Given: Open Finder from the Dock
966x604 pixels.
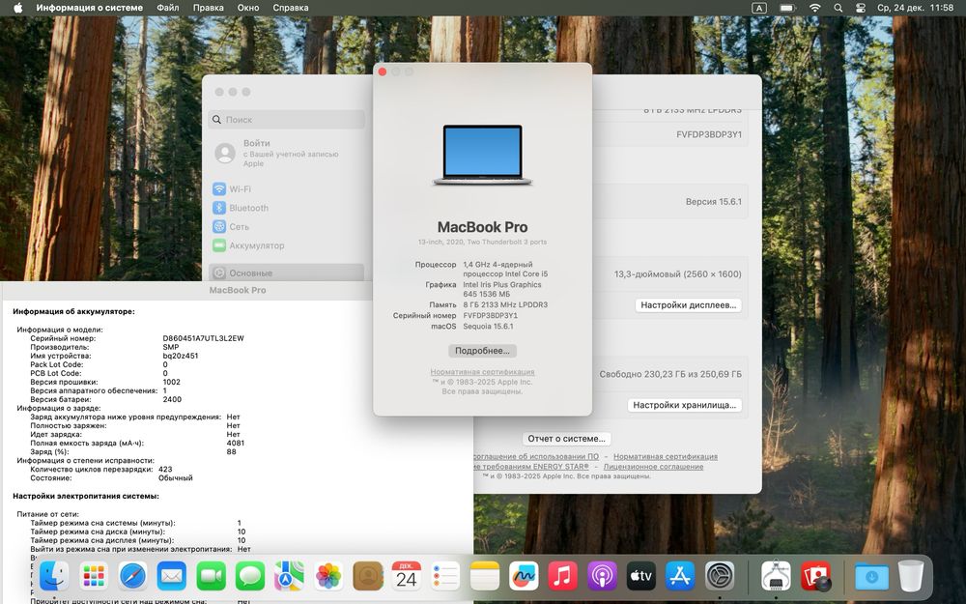Looking at the screenshot, I should coord(54,576).
